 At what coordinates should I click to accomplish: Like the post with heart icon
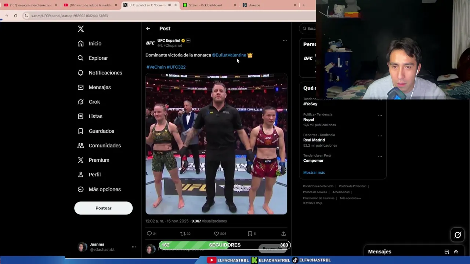coord(216,234)
